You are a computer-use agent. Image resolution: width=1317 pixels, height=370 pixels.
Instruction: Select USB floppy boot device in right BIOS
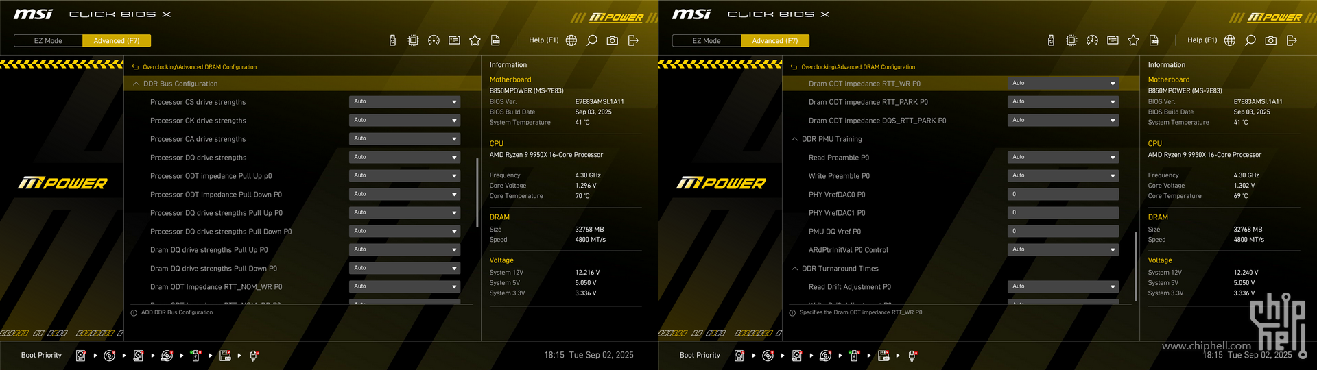click(883, 356)
